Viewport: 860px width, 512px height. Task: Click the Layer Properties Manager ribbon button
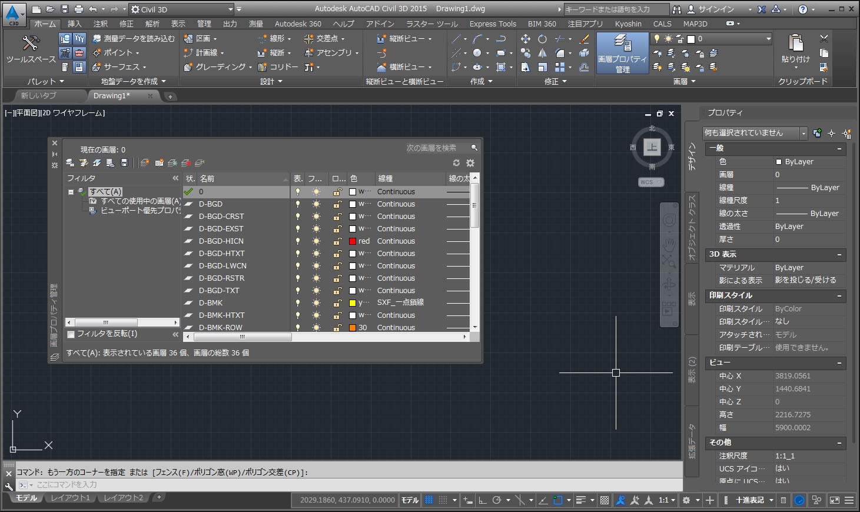pos(622,53)
